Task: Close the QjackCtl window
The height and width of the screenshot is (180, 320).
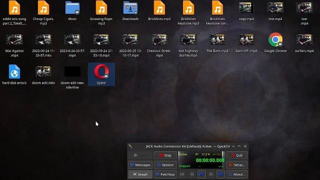Action: (245, 146)
